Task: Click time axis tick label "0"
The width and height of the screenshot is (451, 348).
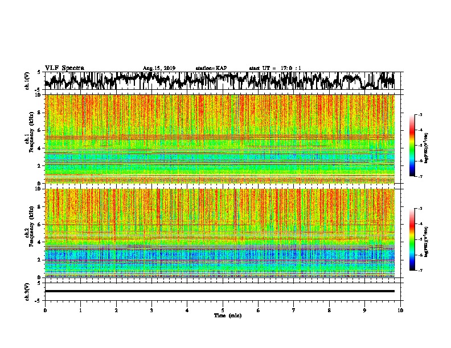Action: coord(45,310)
